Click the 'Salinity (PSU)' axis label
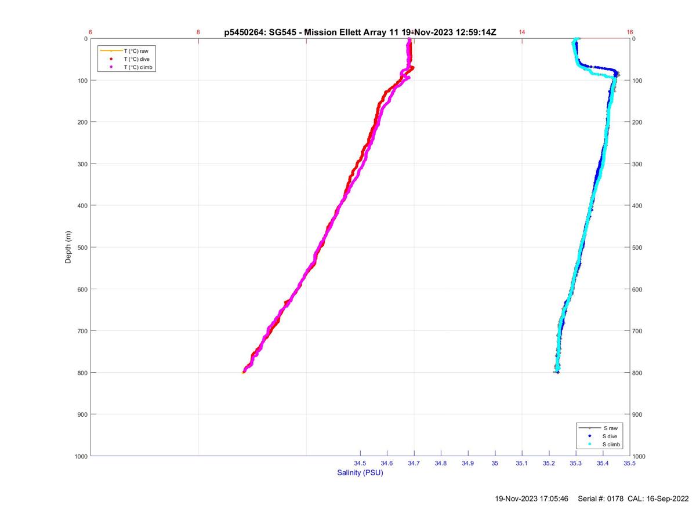696x513 pixels. (360, 472)
